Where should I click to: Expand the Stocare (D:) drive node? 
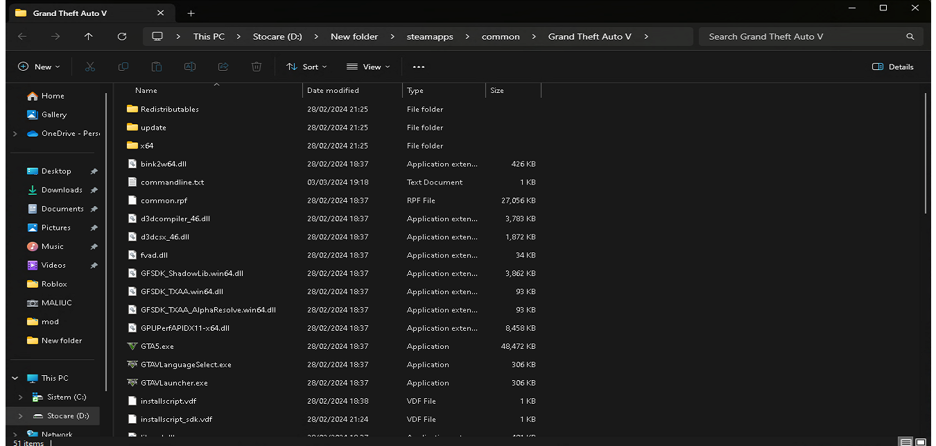click(x=21, y=416)
